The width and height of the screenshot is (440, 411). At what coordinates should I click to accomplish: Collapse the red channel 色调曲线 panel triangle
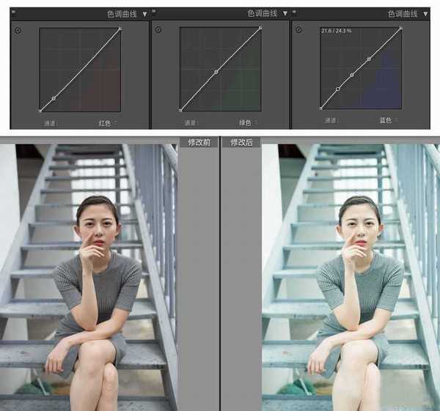145,14
